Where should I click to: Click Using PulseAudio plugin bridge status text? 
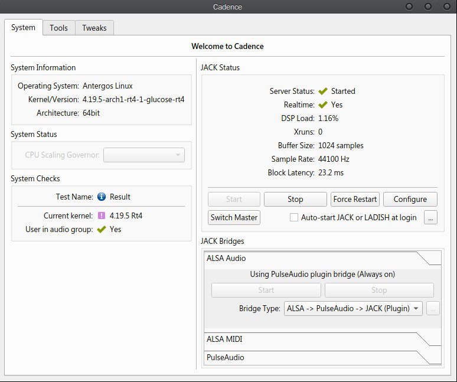(x=322, y=274)
